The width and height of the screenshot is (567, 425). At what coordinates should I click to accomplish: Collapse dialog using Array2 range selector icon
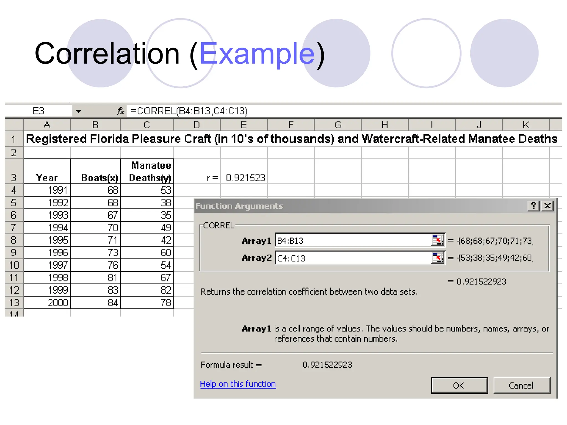pos(437,258)
